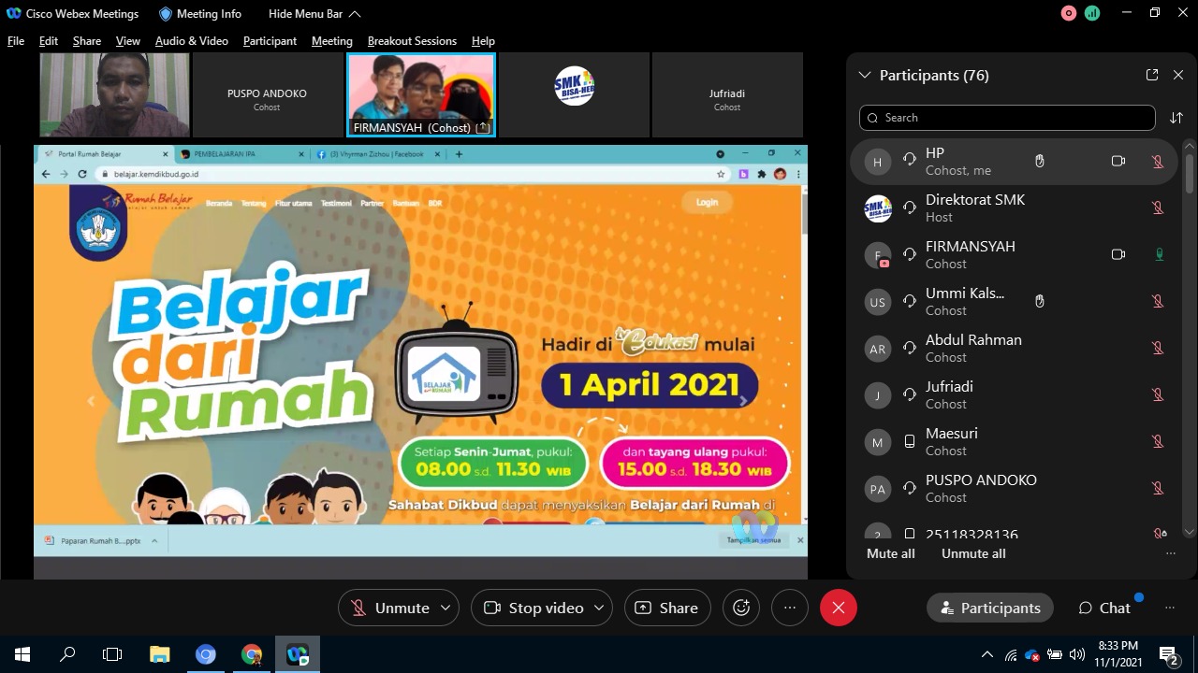Viewport: 1198px width, 673px height.
Task: Click the Unmute all button
Action: click(973, 553)
